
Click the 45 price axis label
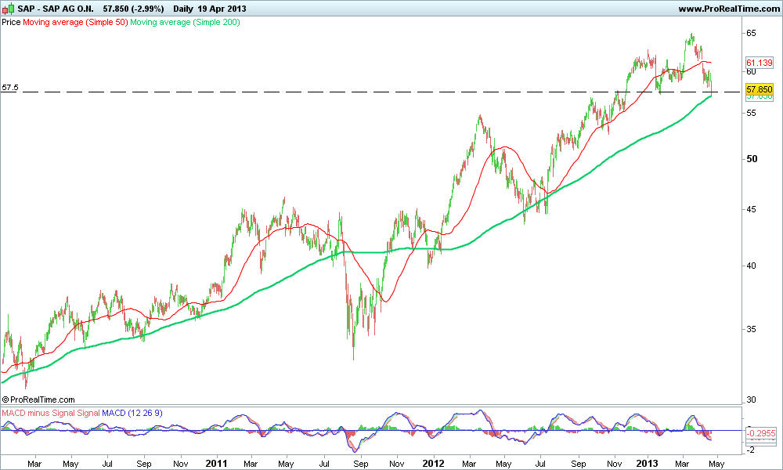[751, 209]
